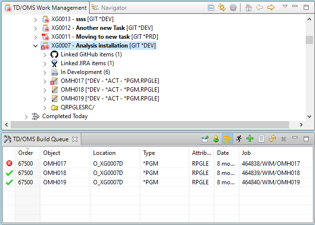Switch to the Navigator tab
The width and height of the screenshot is (315, 225).
click(110, 8)
